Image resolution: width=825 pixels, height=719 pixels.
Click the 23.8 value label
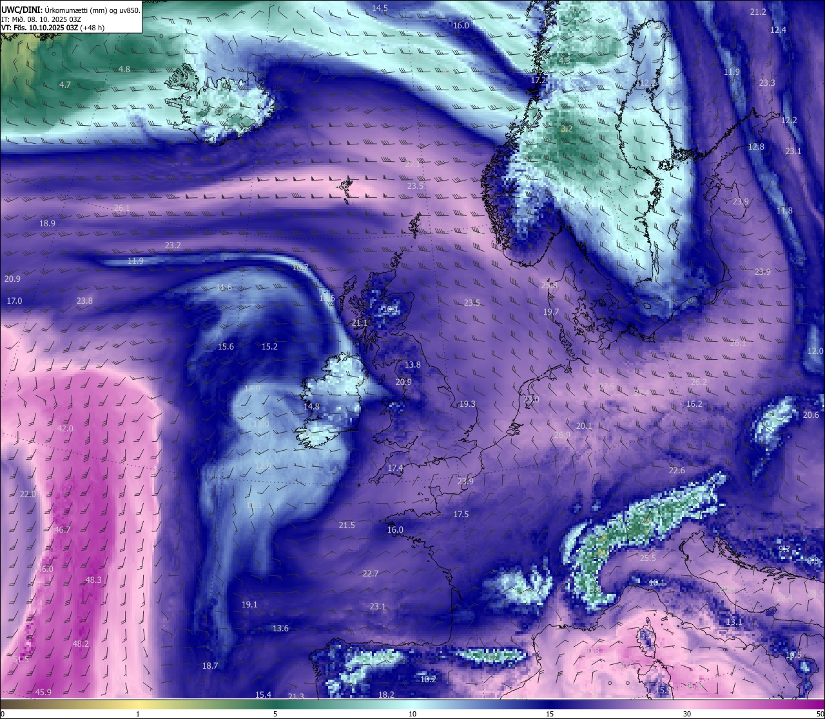pos(84,300)
